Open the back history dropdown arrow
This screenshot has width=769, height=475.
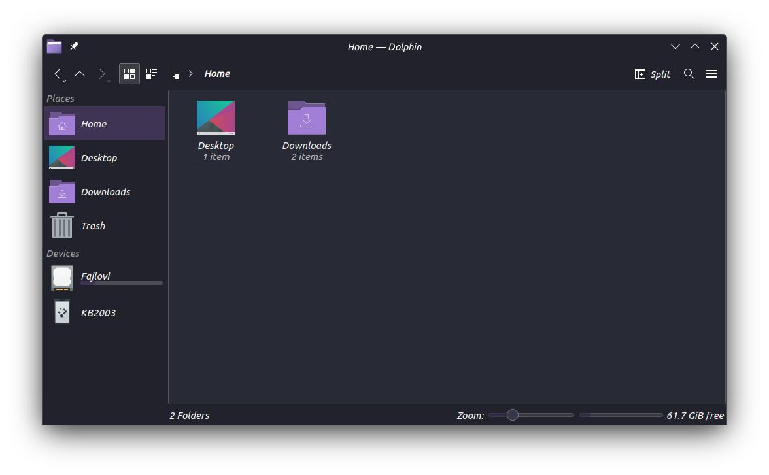[64, 82]
